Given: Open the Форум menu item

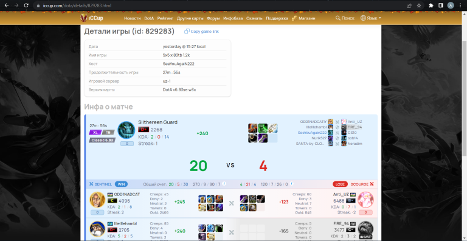Looking at the screenshot, I should point(213,18).
